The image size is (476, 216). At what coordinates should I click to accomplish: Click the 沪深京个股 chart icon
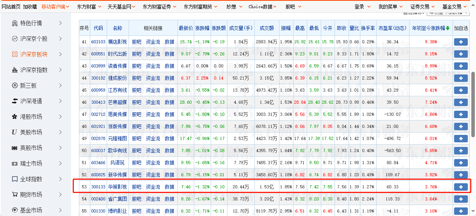point(15,39)
